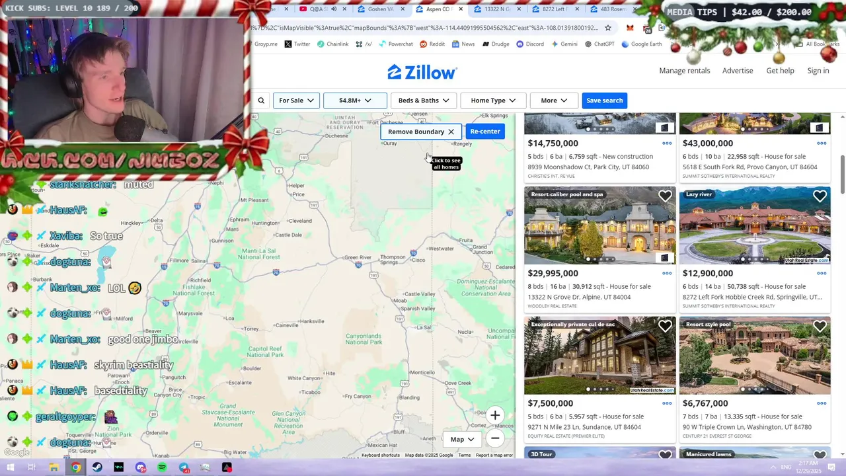Open File Explorer from the taskbar
The height and width of the screenshot is (476, 846).
tap(54, 467)
